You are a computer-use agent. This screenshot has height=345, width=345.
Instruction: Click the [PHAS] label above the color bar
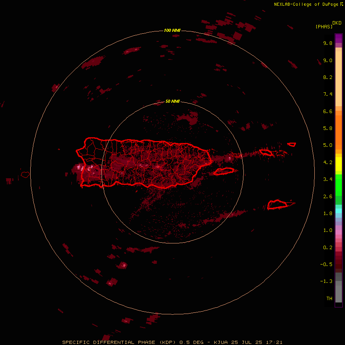pyautogui.click(x=324, y=26)
